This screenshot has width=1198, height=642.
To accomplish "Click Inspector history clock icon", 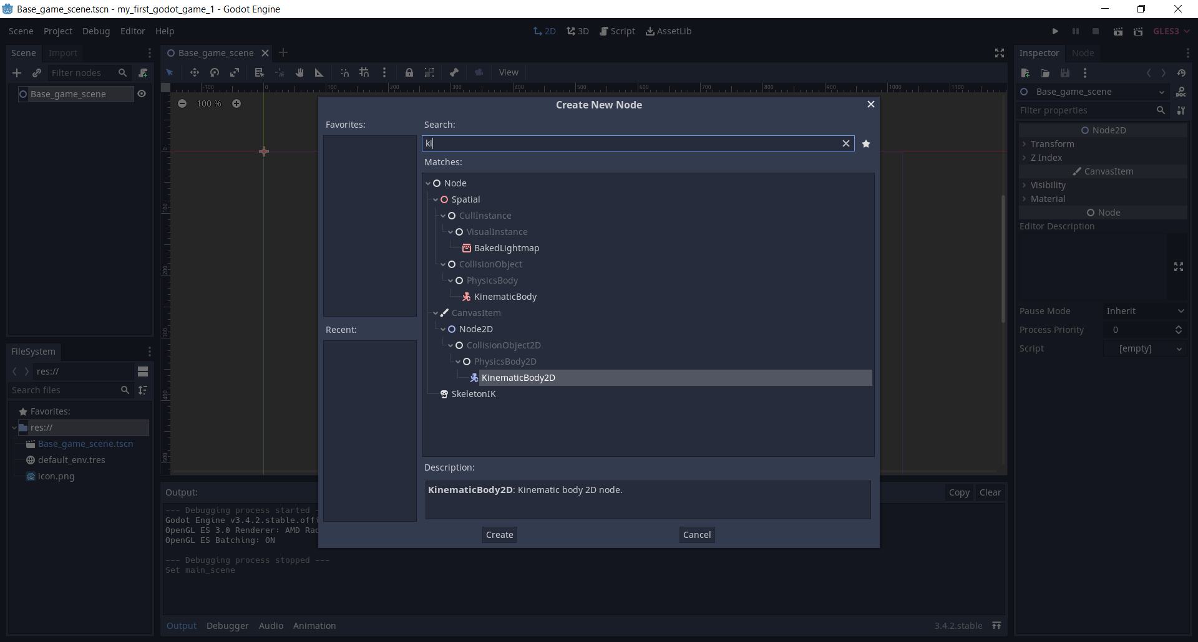I will [1181, 73].
